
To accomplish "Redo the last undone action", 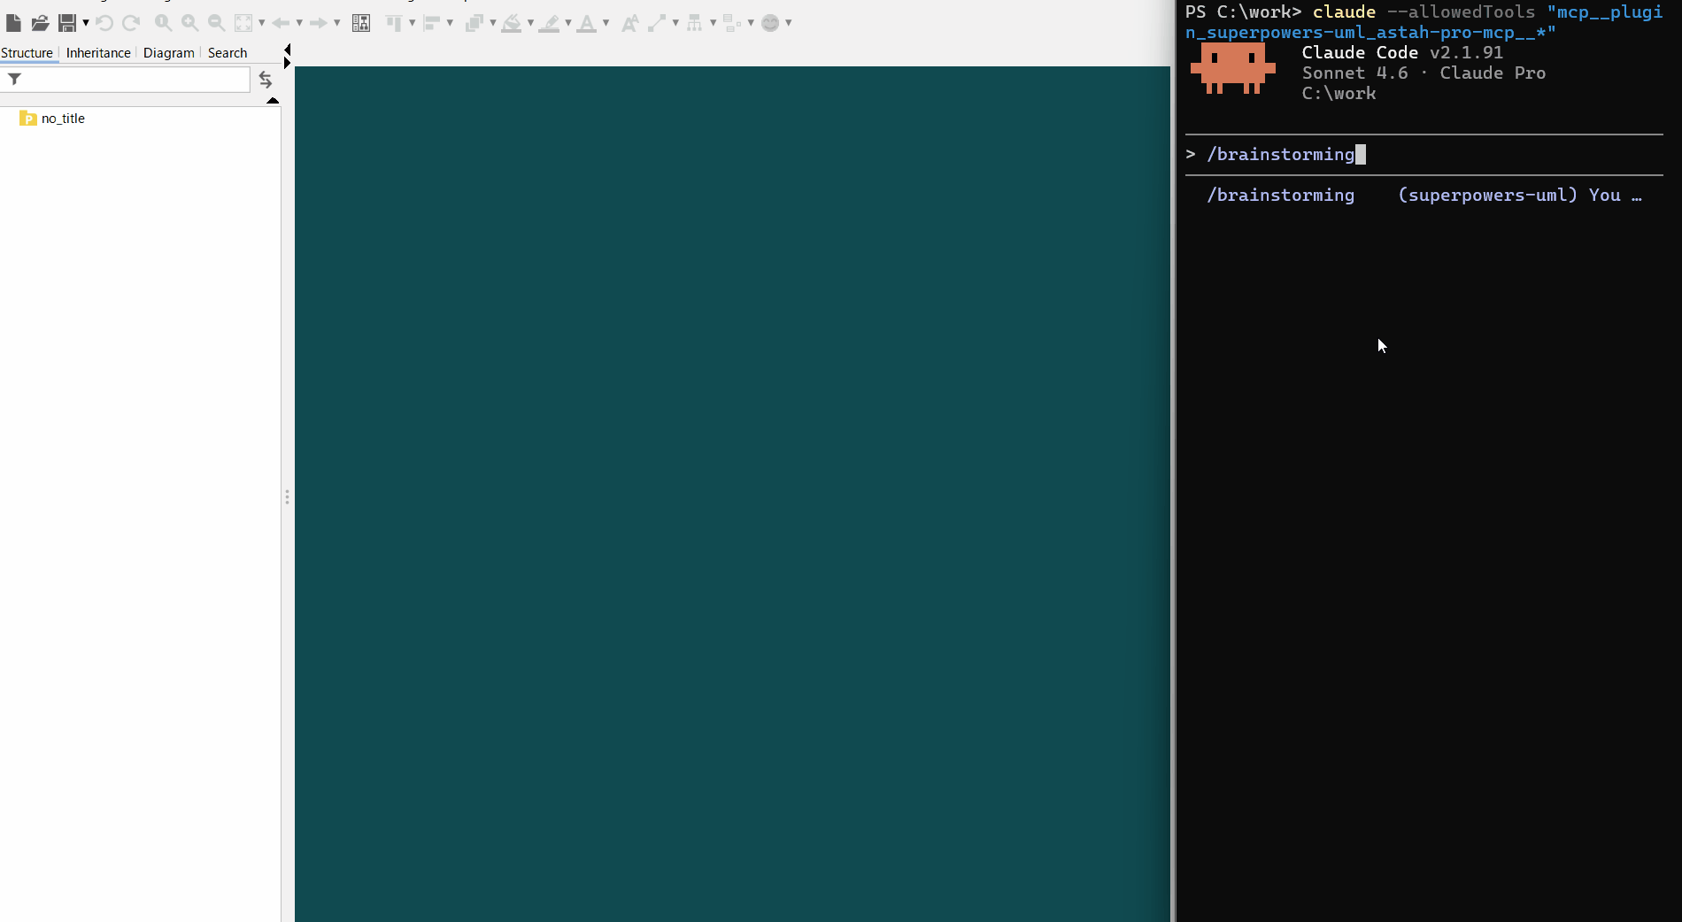I will tap(131, 23).
